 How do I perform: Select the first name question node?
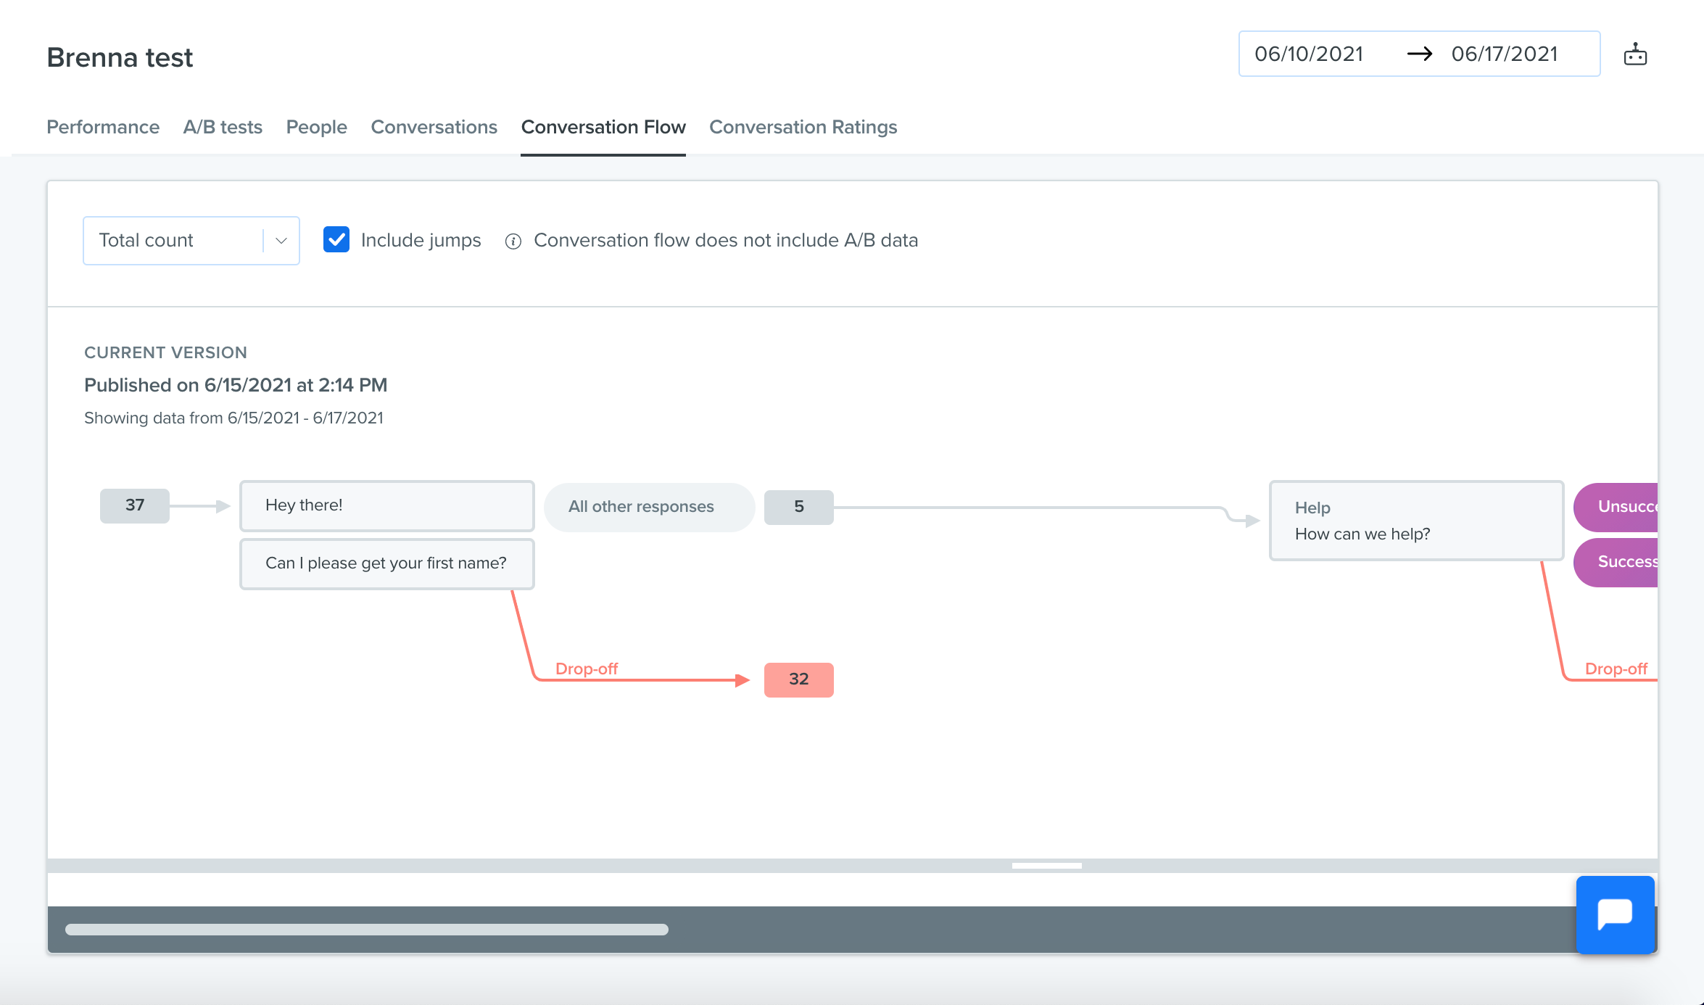pyautogui.click(x=387, y=563)
